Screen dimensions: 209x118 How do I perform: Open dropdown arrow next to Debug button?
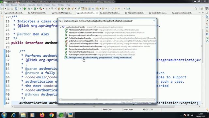coord(32,9)
